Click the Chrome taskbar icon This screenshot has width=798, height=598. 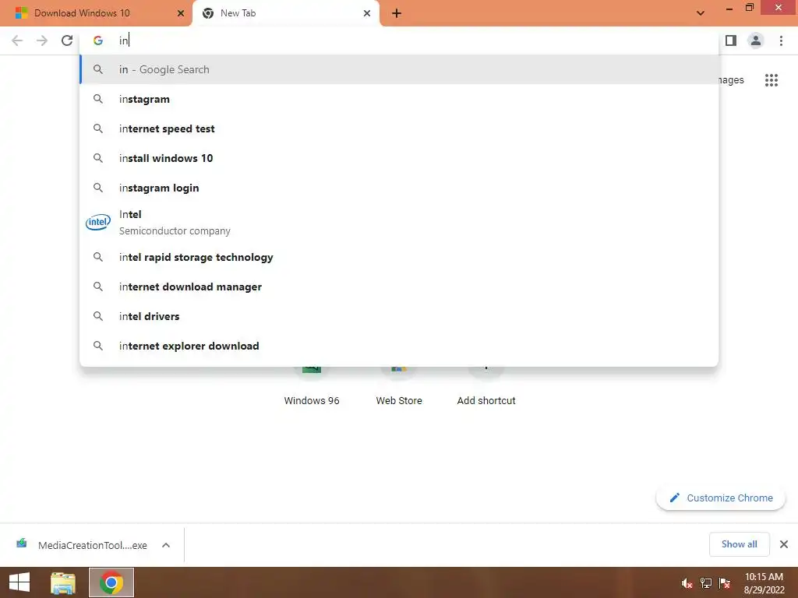[111, 582]
